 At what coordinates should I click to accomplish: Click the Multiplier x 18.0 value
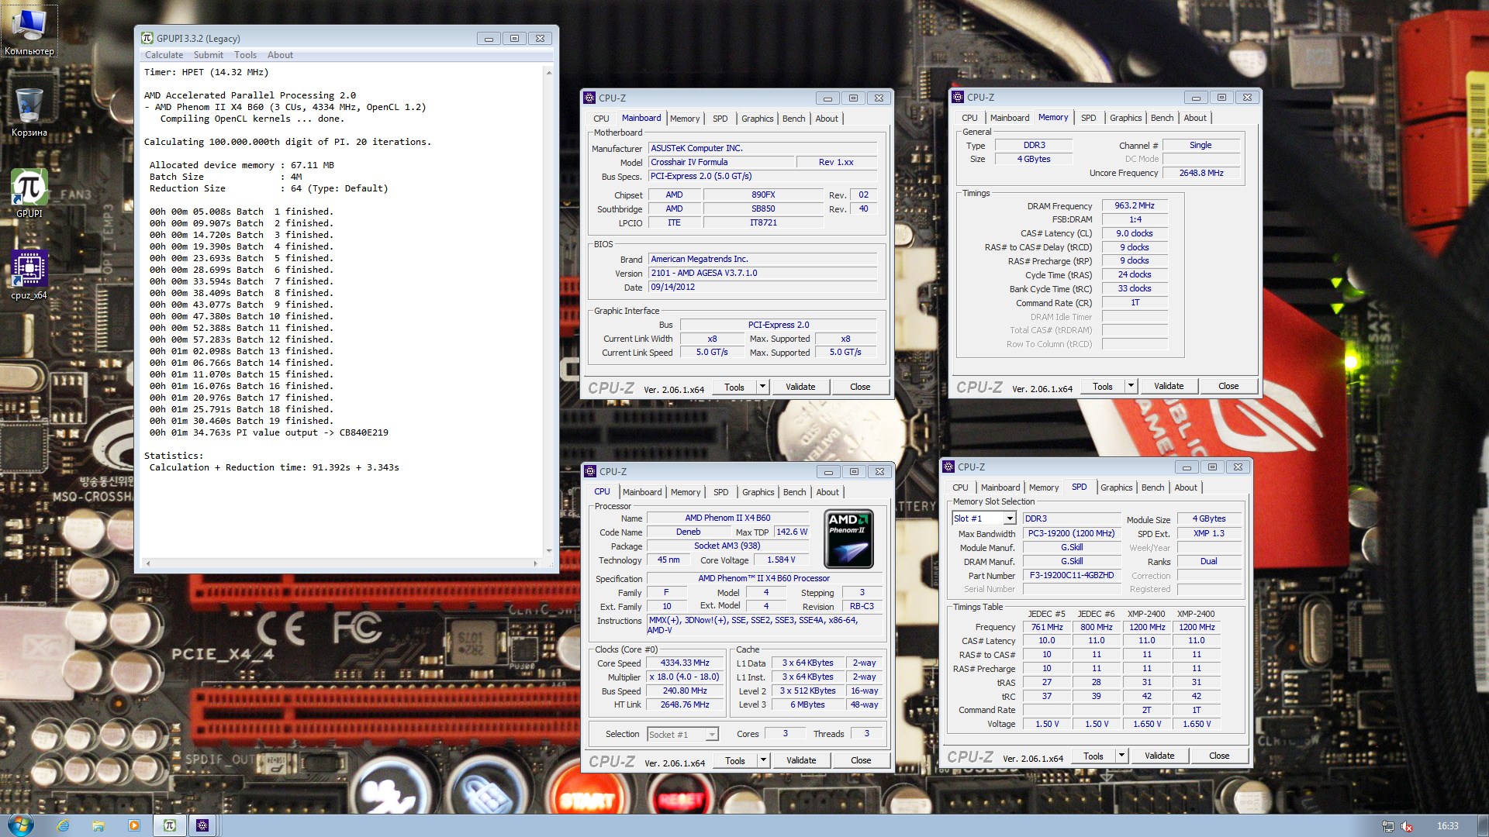point(685,677)
